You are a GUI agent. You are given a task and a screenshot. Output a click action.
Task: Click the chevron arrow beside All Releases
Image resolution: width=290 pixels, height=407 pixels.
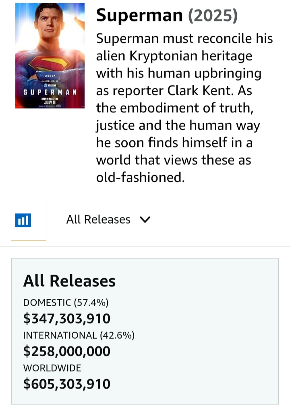coord(145,220)
